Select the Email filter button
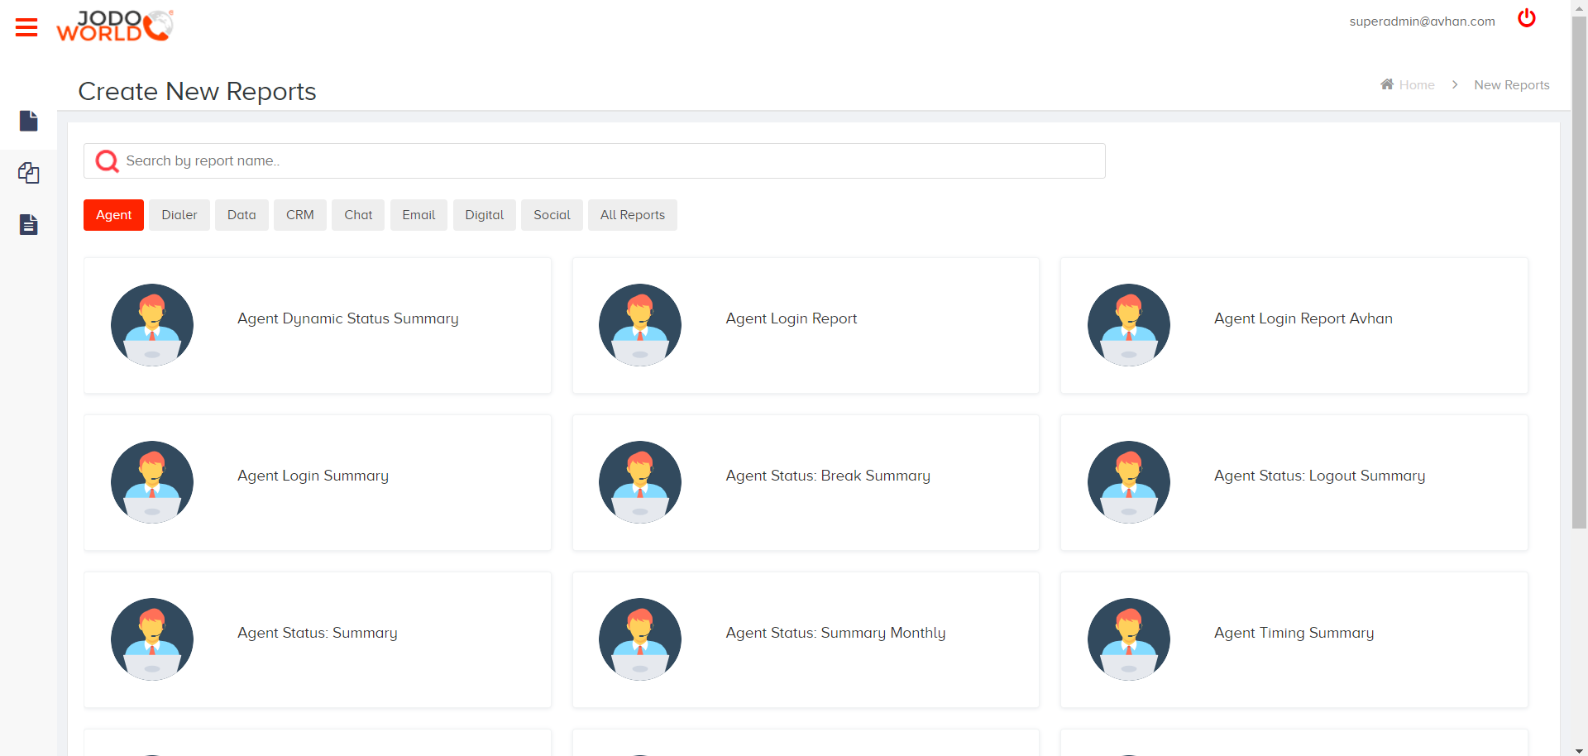 [419, 215]
